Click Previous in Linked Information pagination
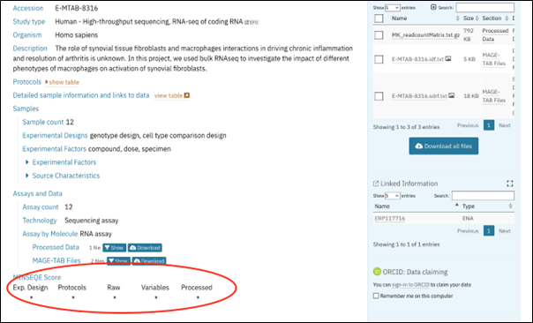The width and height of the screenshot is (533, 323). (x=468, y=231)
